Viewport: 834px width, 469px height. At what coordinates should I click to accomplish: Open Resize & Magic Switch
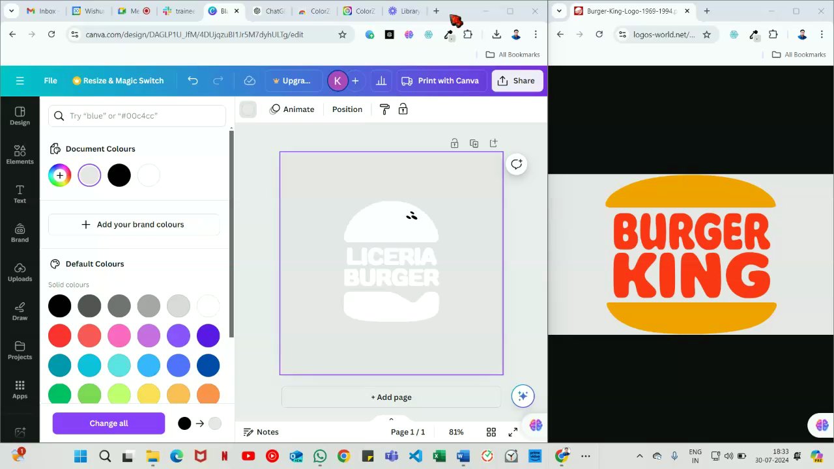click(118, 81)
